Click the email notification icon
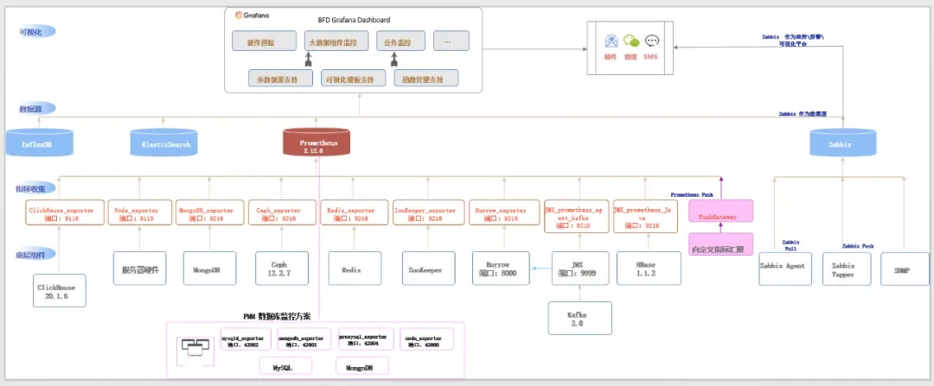The image size is (934, 386). click(x=611, y=41)
